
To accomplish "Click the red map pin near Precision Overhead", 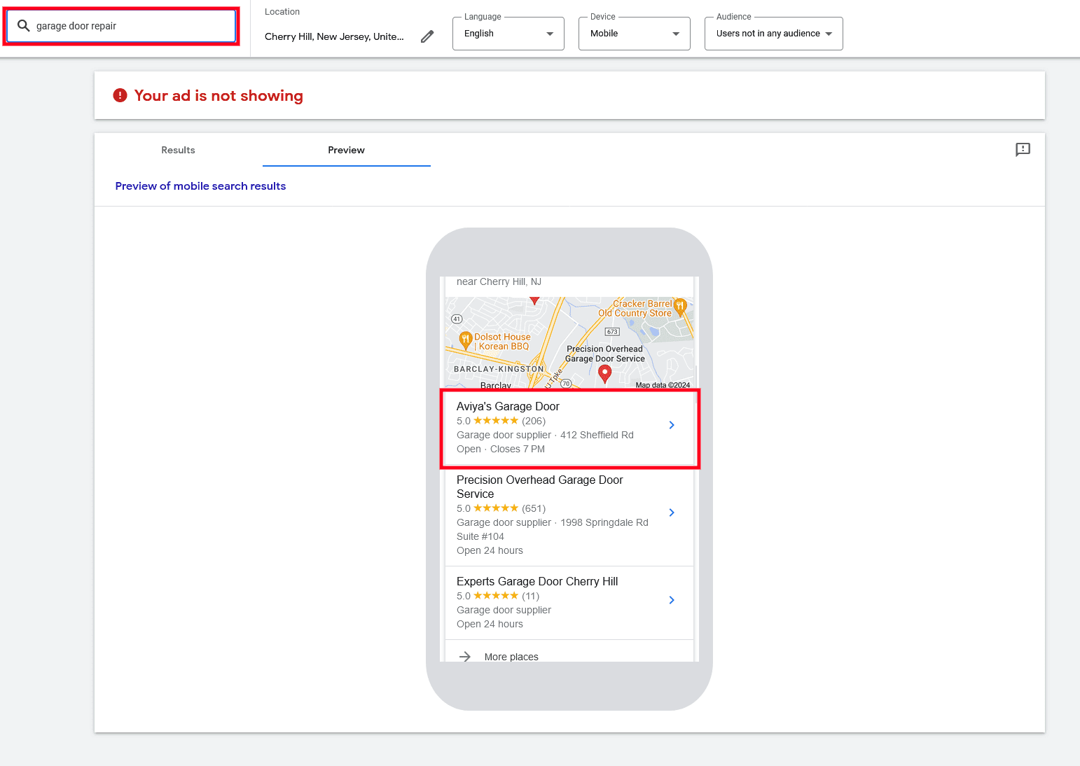I will tap(605, 374).
